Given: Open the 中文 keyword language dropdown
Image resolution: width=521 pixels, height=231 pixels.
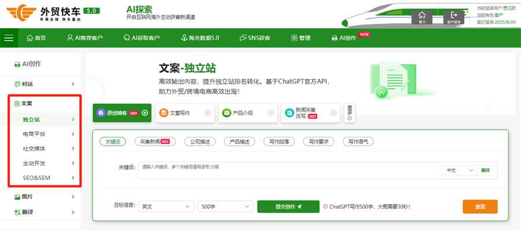Looking at the screenshot, I should click(460, 170).
